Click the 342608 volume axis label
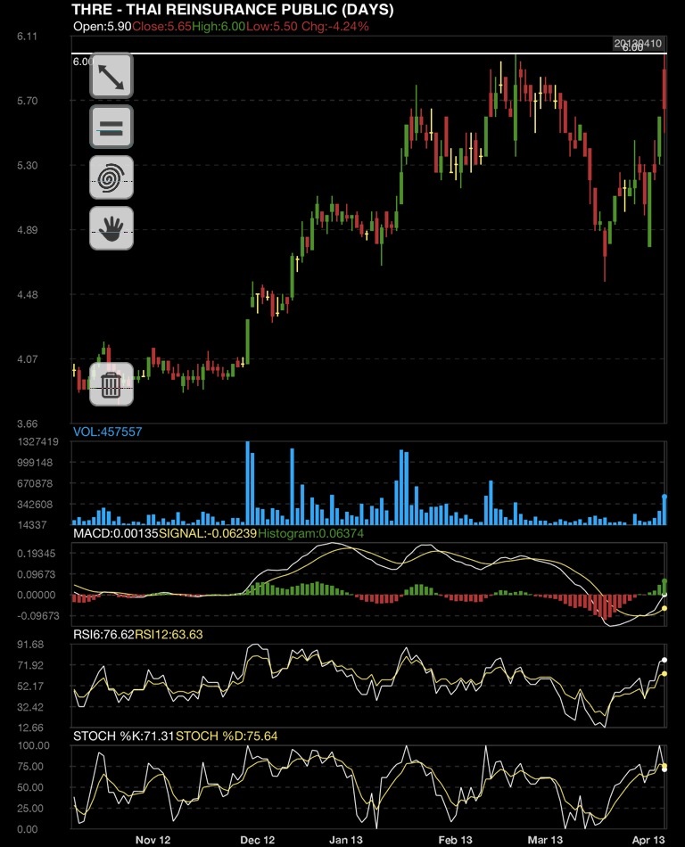The width and height of the screenshot is (685, 847). (x=35, y=505)
